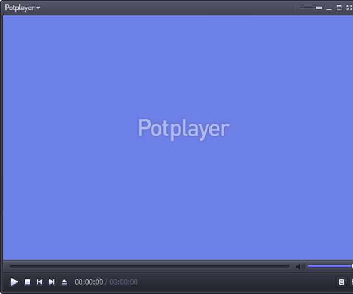Adjust the title bar opacity slider
Screen dimensions: 353x294
pos(311,8)
